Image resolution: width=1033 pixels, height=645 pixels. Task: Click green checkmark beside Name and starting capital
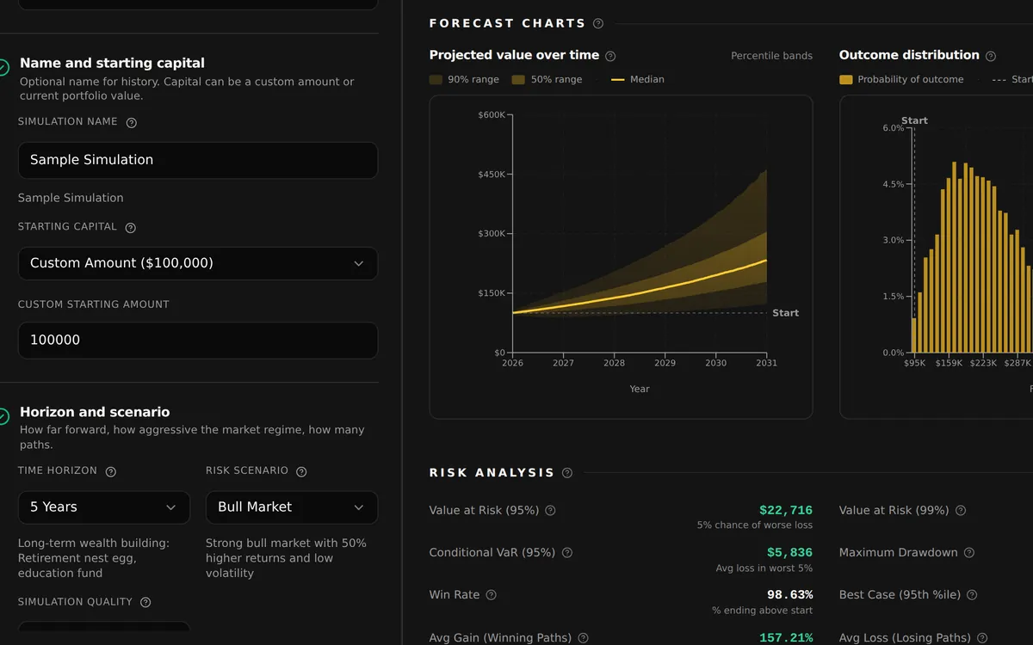point(3,66)
